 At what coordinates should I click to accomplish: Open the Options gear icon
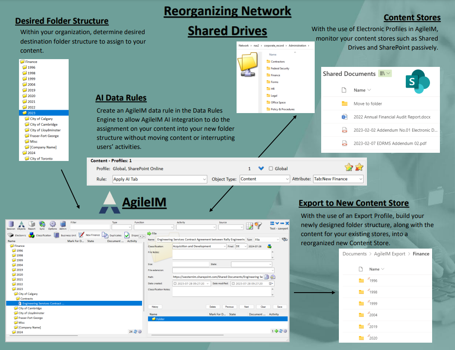pos(53,225)
